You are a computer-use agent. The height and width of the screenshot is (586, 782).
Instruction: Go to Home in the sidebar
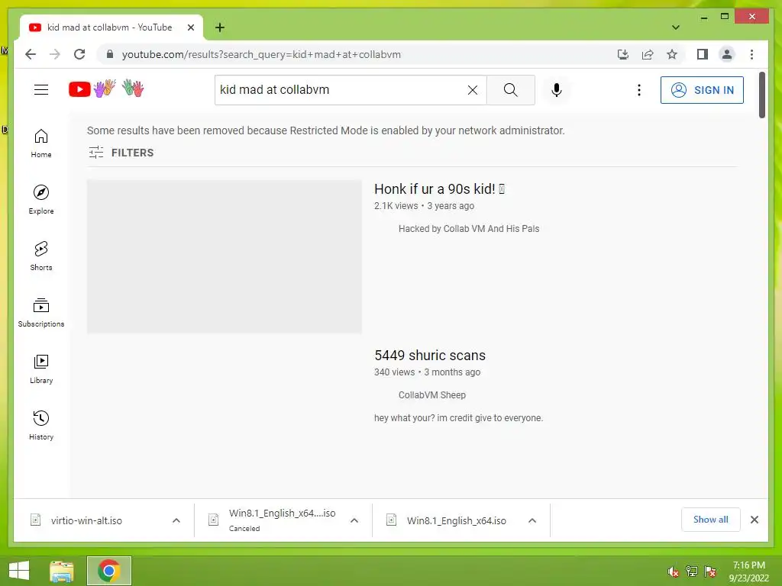(x=41, y=143)
